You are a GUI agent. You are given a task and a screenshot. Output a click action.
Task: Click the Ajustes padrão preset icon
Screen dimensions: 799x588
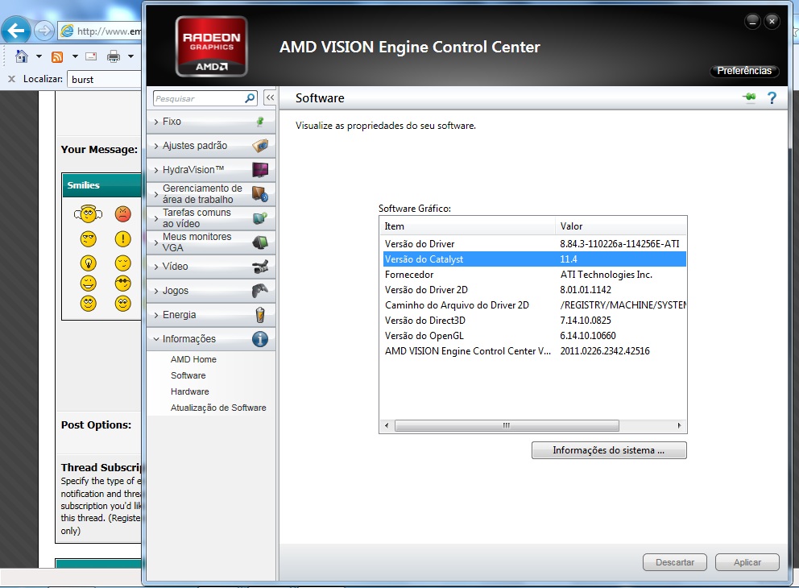pyautogui.click(x=260, y=146)
